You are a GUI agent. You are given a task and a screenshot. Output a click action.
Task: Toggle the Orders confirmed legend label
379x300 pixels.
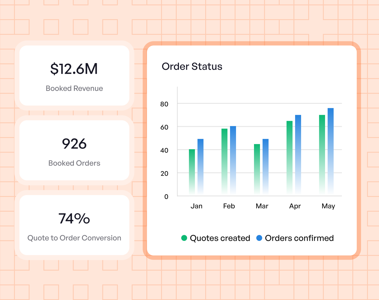299,238
